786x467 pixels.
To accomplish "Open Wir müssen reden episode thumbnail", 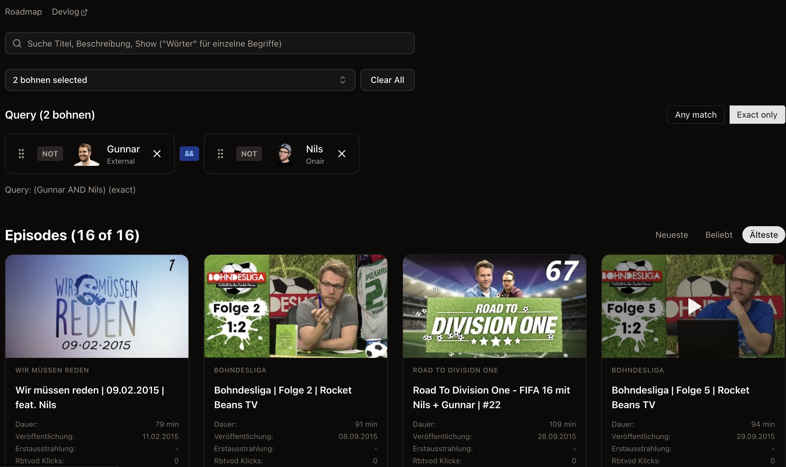I will [97, 306].
